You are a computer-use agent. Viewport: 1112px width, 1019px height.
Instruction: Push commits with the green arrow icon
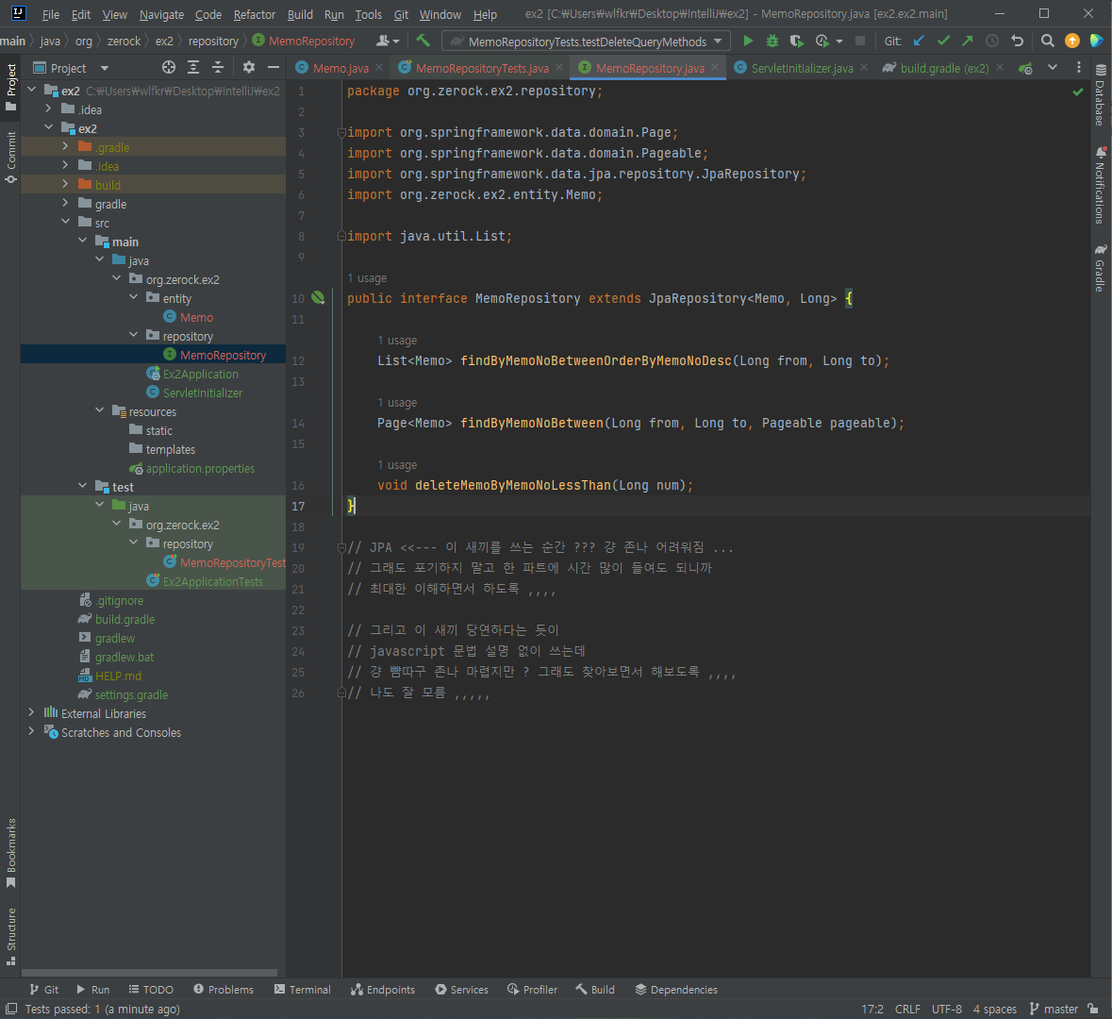[x=968, y=42]
